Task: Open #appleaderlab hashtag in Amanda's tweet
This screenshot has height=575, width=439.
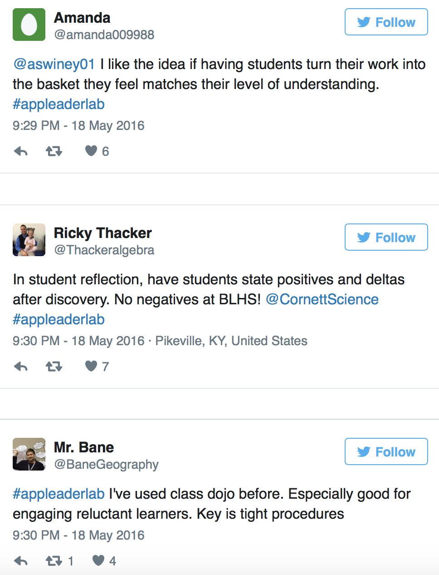Action: point(59,104)
